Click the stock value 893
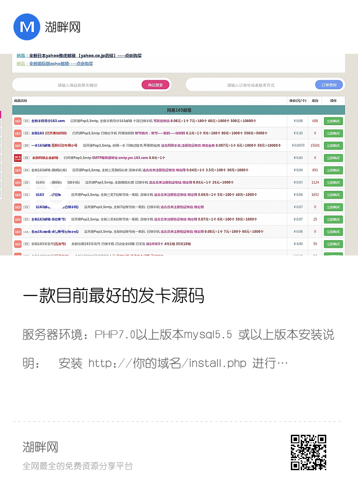 [x=315, y=170]
